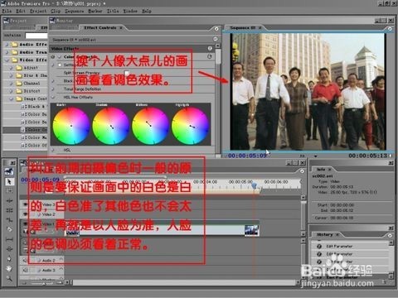Open the Audio Effects folder icon
398x298 pixels.
point(15,45)
